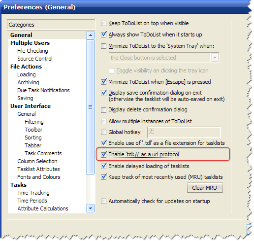Image resolution: width=254 pixels, height=241 pixels.
Task: Open the Toolbar category
Action: click(33, 130)
